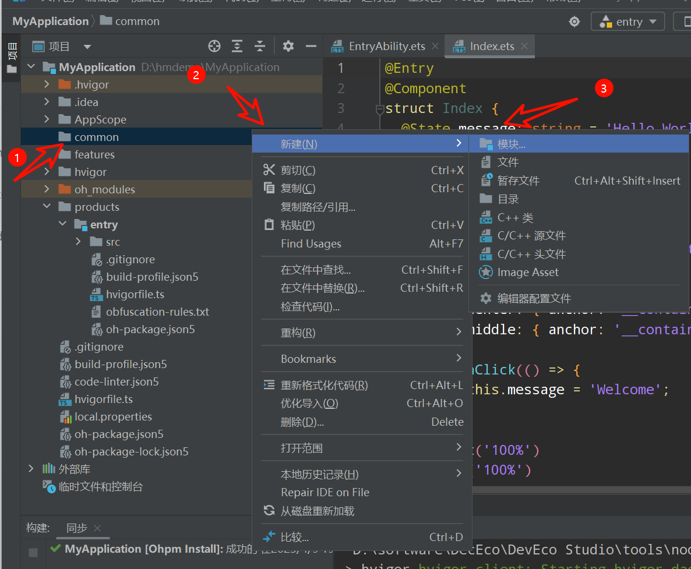This screenshot has height=569, width=691.
Task: Open the 项目 view selector dropdown
Action: pos(87,47)
